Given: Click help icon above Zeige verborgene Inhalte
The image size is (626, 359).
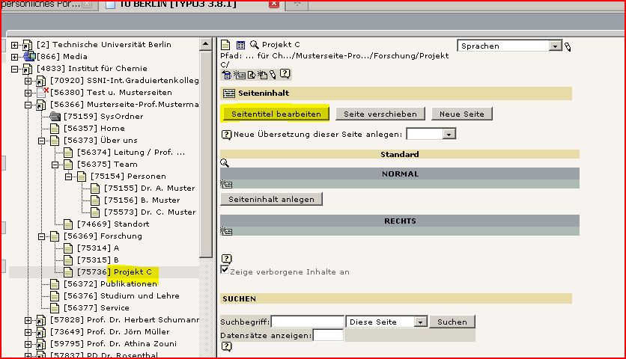Looking at the screenshot, I should pyautogui.click(x=226, y=259).
